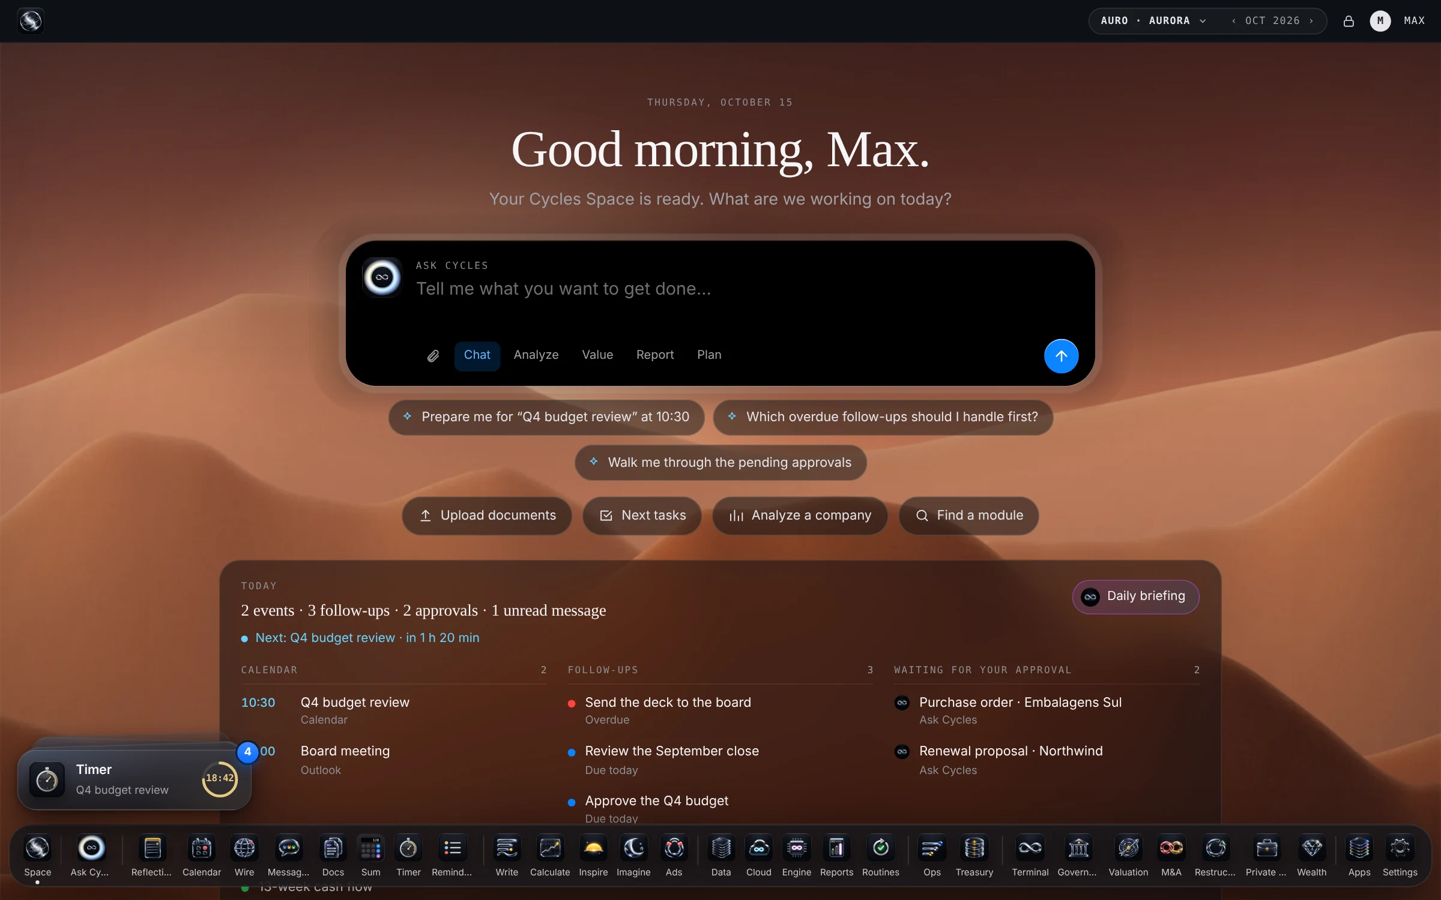1441x900 pixels.
Task: Go to previous month before OCT 2026
Action: pos(1234,21)
